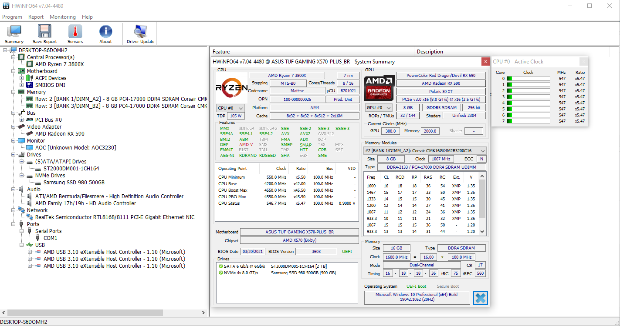Click the TDP 105 W field

coord(235,116)
